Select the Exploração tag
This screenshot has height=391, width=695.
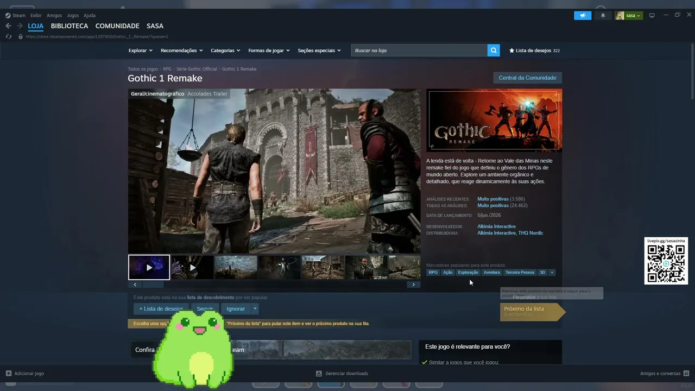[468, 273]
